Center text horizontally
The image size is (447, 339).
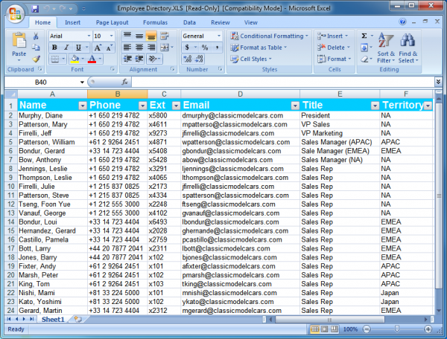pyautogui.click(x=139, y=48)
